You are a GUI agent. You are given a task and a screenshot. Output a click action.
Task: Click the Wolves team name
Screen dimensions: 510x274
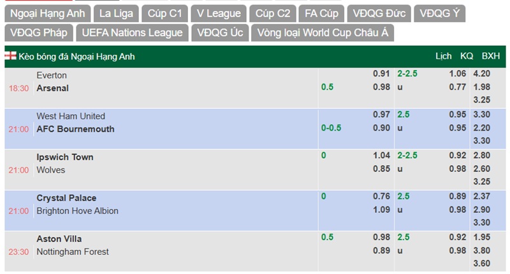click(50, 170)
